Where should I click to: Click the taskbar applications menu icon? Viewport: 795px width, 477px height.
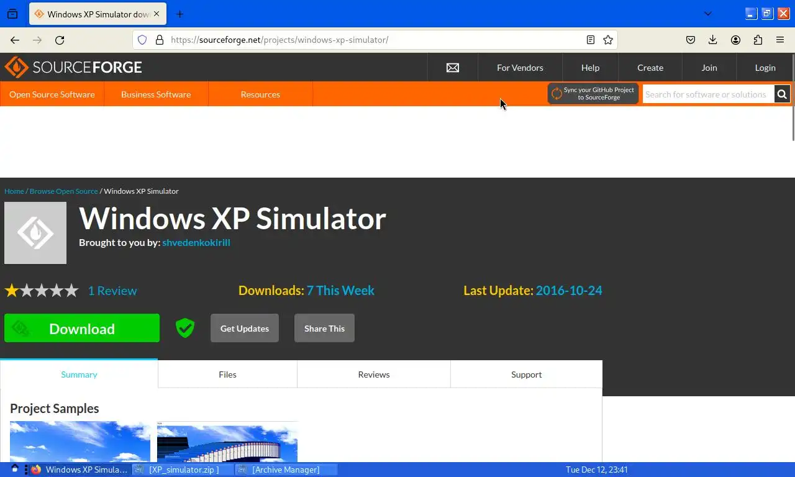pos(14,469)
